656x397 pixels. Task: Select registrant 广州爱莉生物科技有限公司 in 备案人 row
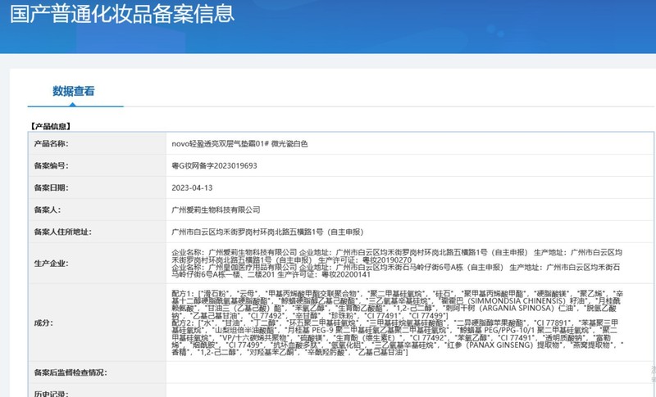(x=216, y=210)
